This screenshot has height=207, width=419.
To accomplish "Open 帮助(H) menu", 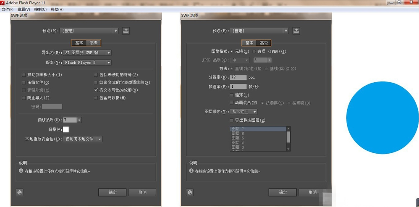I will point(57,9).
